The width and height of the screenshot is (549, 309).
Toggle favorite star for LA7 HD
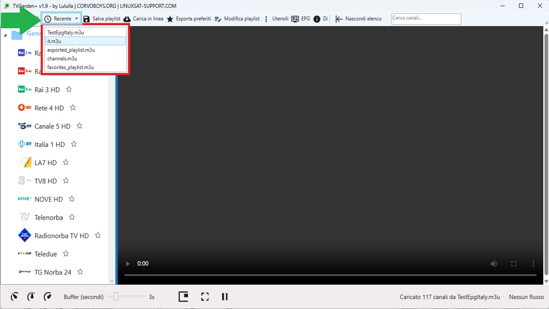pyautogui.click(x=66, y=163)
